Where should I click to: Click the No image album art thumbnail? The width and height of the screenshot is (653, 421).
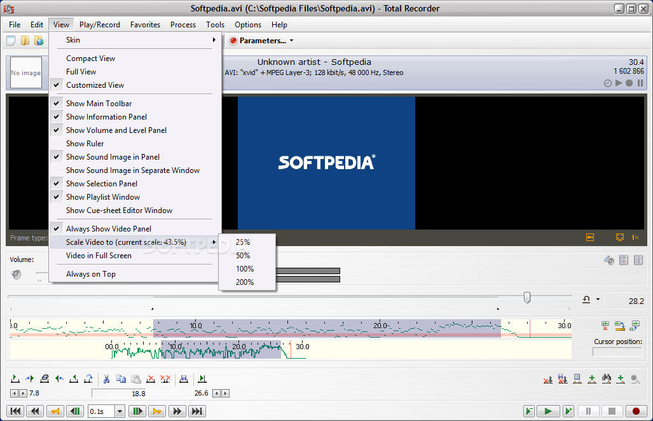tap(26, 72)
